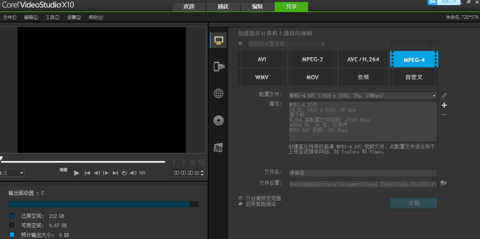The image size is (480, 239).
Task: Open the system volume speaker control
Action: pyautogui.click(x=133, y=173)
